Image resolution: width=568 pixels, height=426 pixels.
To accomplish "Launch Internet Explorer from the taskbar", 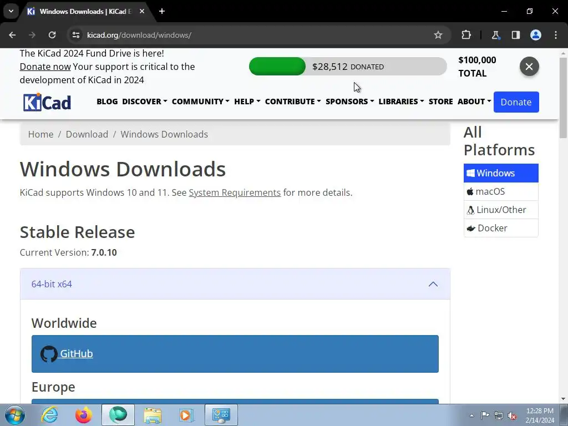I will point(49,415).
